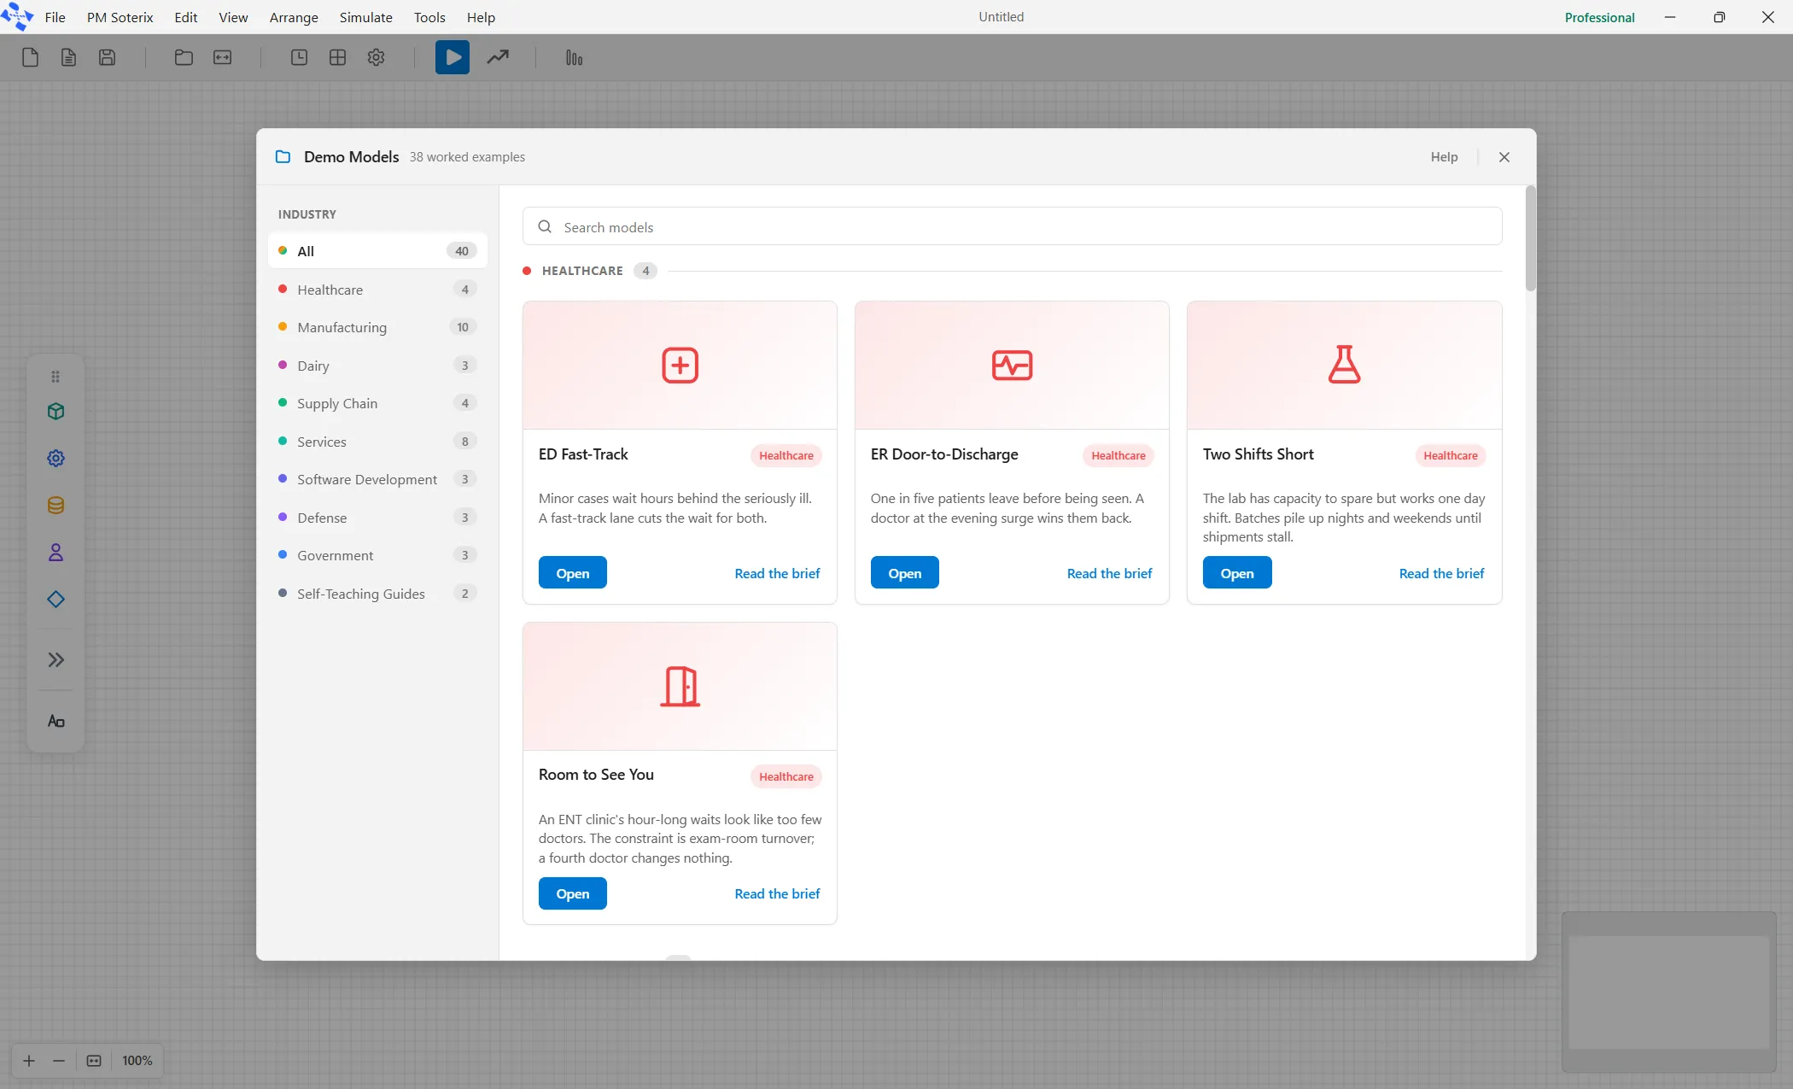Select the purple person resource tool
Image resolution: width=1793 pixels, height=1089 pixels.
tap(55, 553)
